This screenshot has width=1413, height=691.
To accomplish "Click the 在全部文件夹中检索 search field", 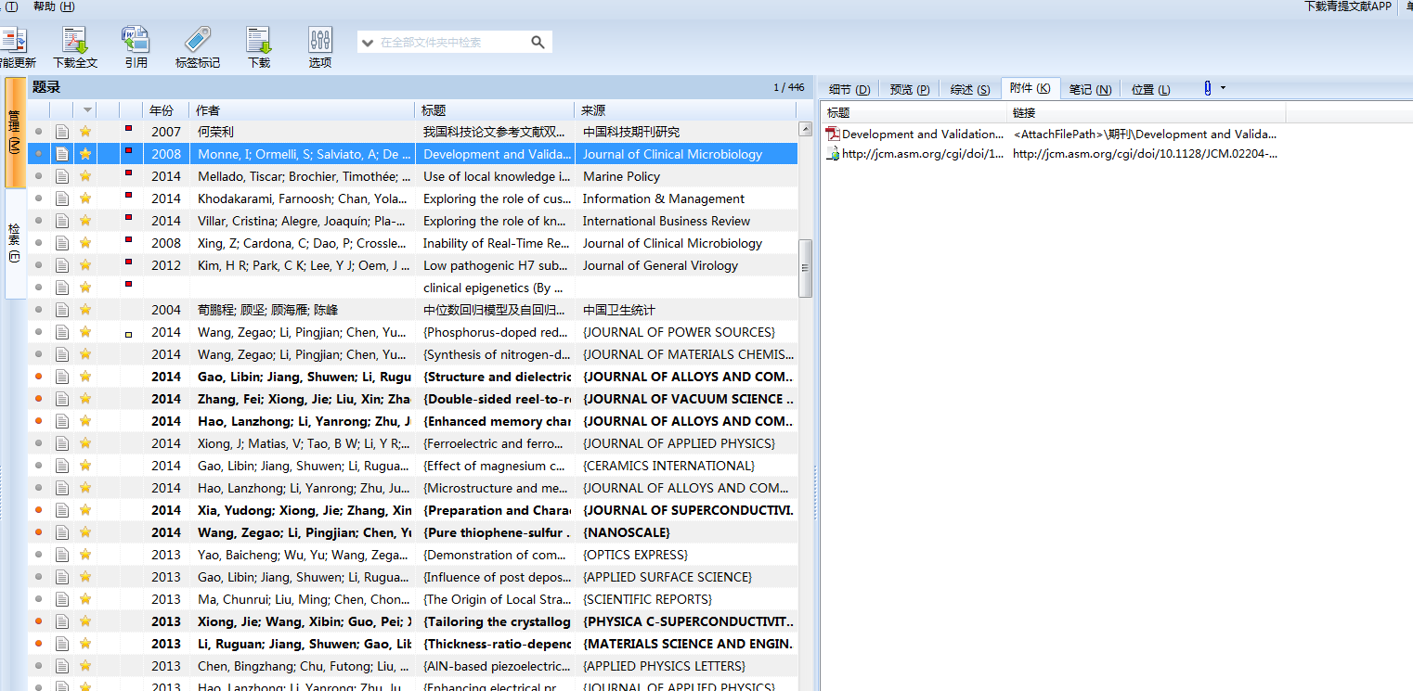I will point(450,43).
